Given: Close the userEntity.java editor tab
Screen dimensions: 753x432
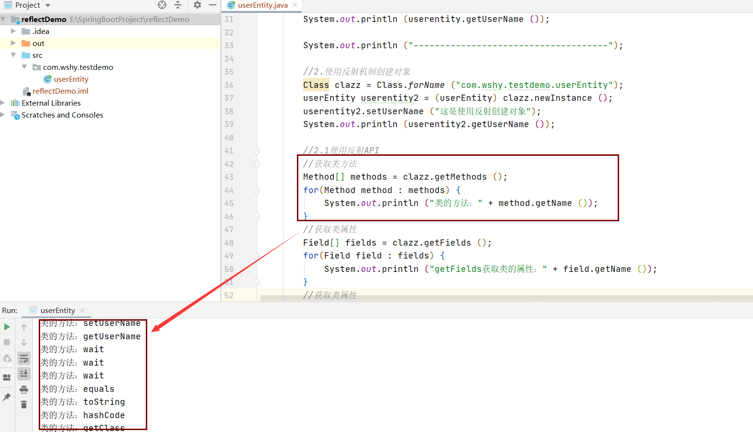Looking at the screenshot, I should click(295, 5).
